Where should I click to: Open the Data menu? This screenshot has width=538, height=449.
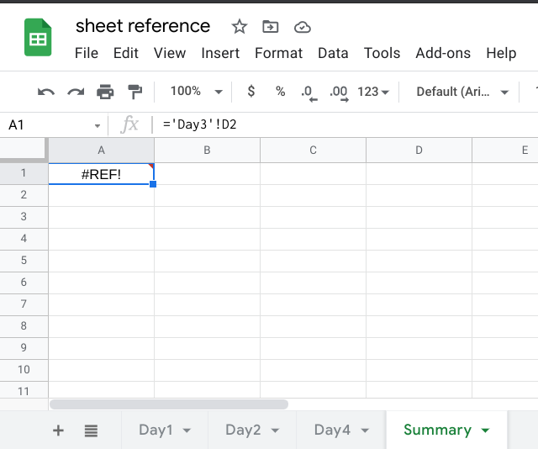click(x=333, y=53)
